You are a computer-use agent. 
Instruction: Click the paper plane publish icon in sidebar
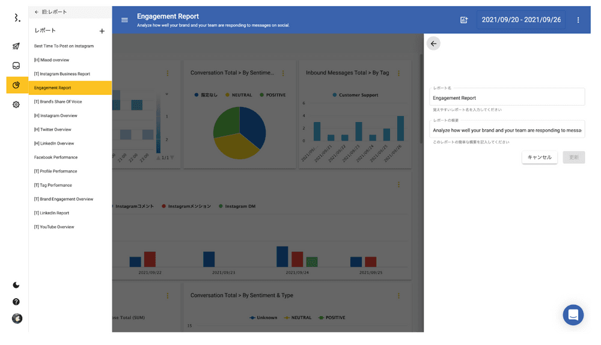pos(16,46)
